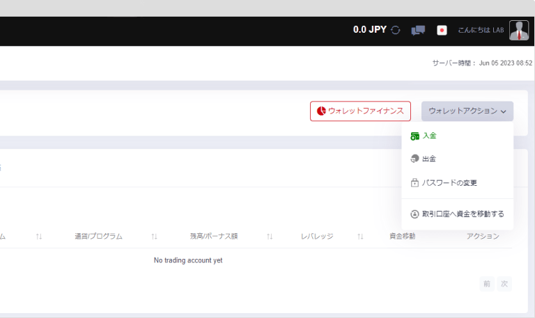The width and height of the screenshot is (535, 318).
Task: Click the No trading account yet message
Action: point(188,260)
